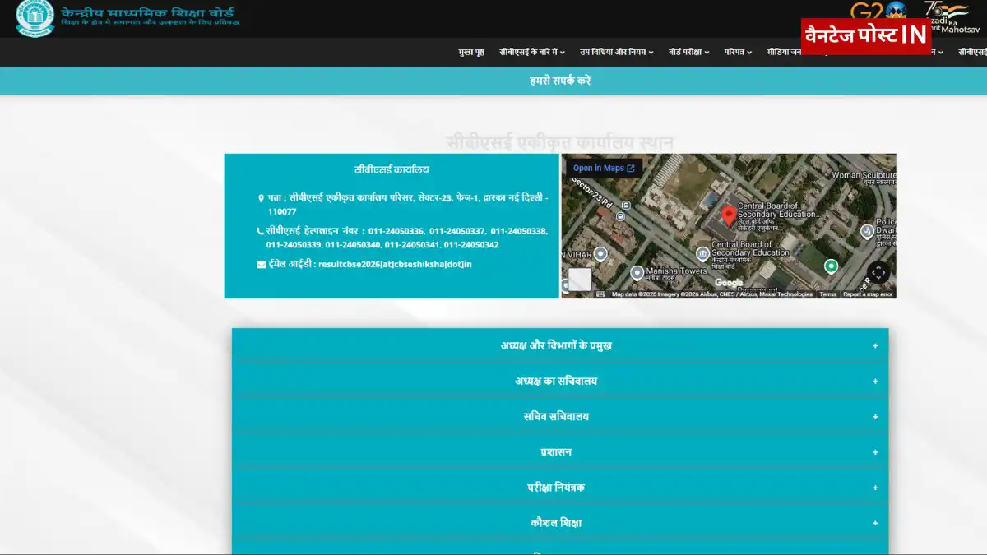Click the location pin icon beside पता
987x555 pixels.
click(x=262, y=198)
